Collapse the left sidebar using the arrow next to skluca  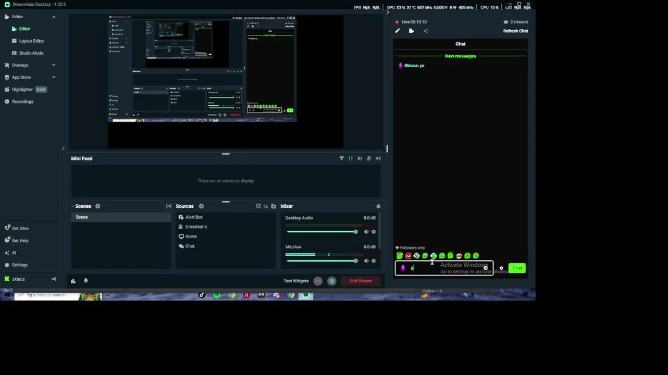54,279
